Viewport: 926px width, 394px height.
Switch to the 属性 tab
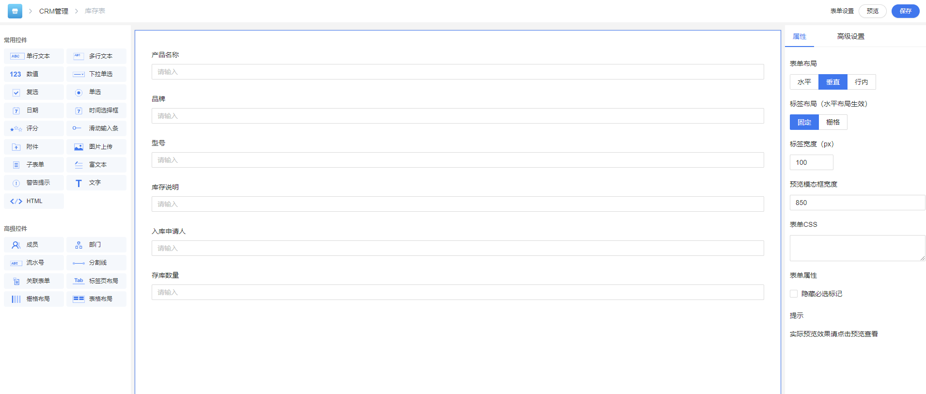click(800, 36)
